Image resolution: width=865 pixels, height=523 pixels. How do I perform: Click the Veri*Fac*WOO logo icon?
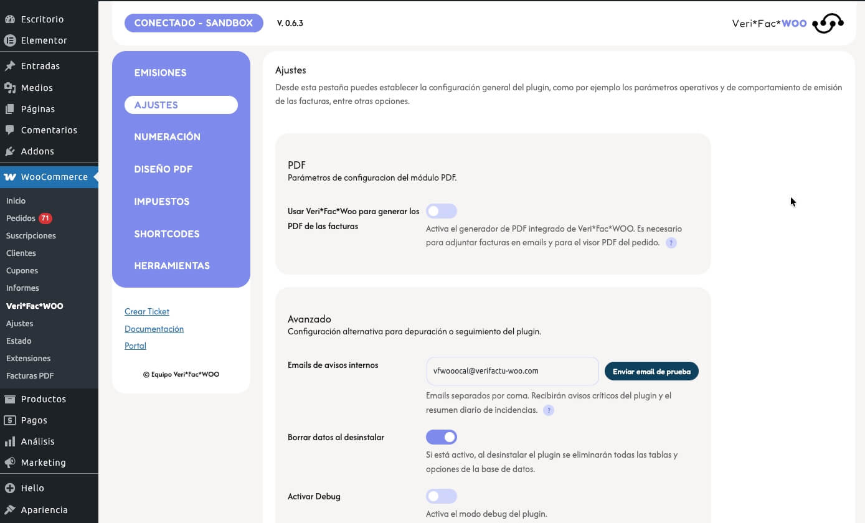click(x=828, y=24)
